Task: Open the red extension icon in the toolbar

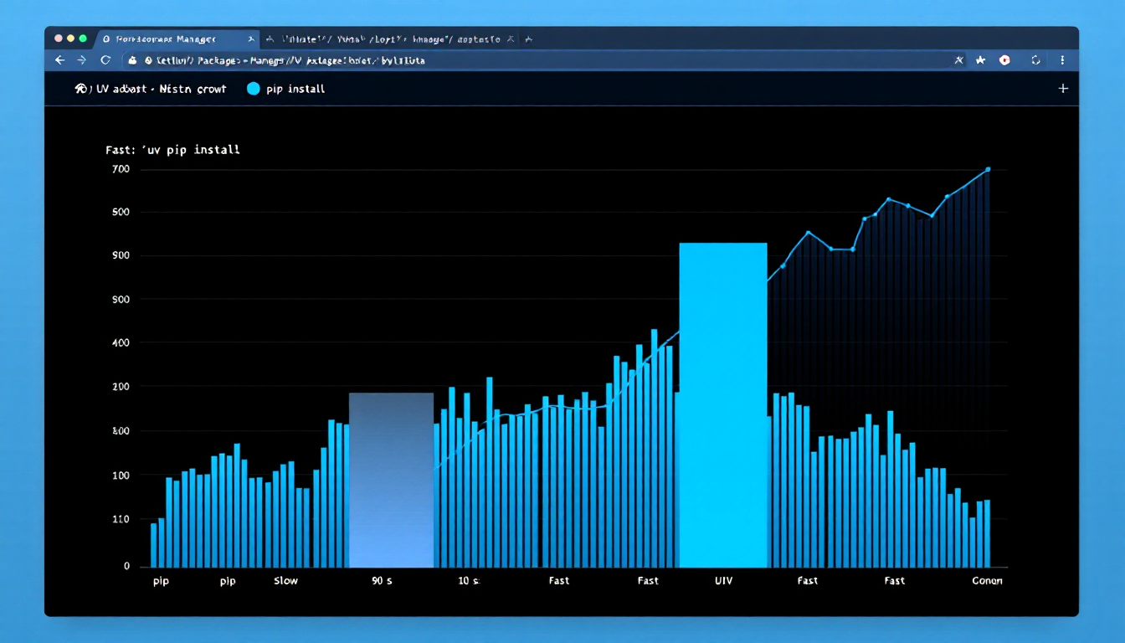Action: (1004, 60)
